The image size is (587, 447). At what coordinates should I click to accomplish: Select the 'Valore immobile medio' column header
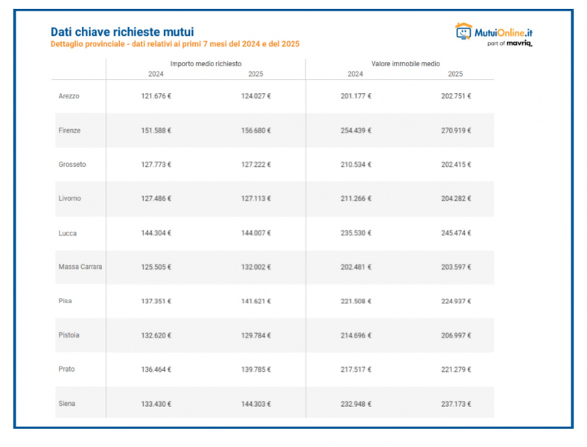coord(405,65)
